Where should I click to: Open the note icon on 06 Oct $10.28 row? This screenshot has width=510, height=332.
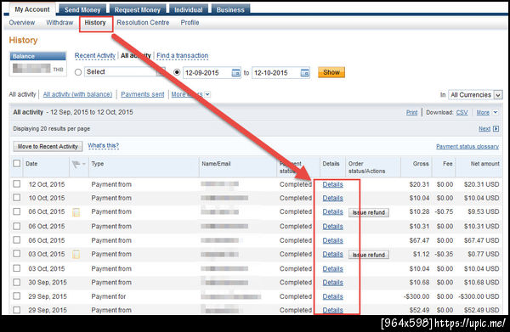(76, 212)
